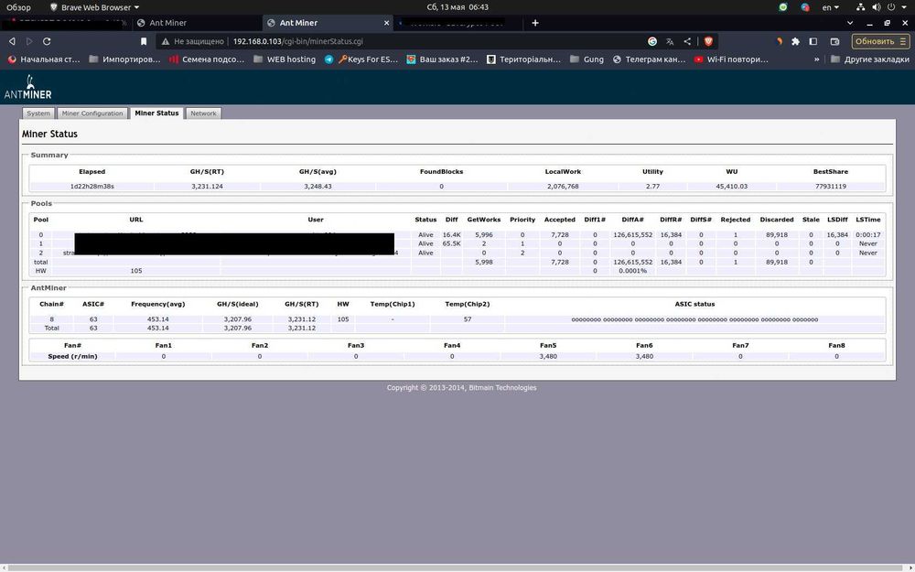Click the Обновить update button

point(880,41)
